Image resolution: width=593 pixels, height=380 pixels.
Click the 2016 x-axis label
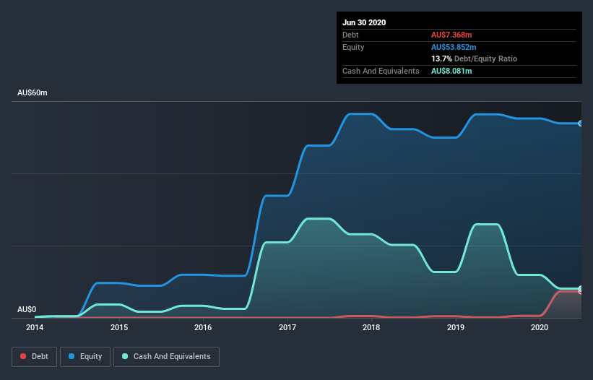[x=203, y=327]
